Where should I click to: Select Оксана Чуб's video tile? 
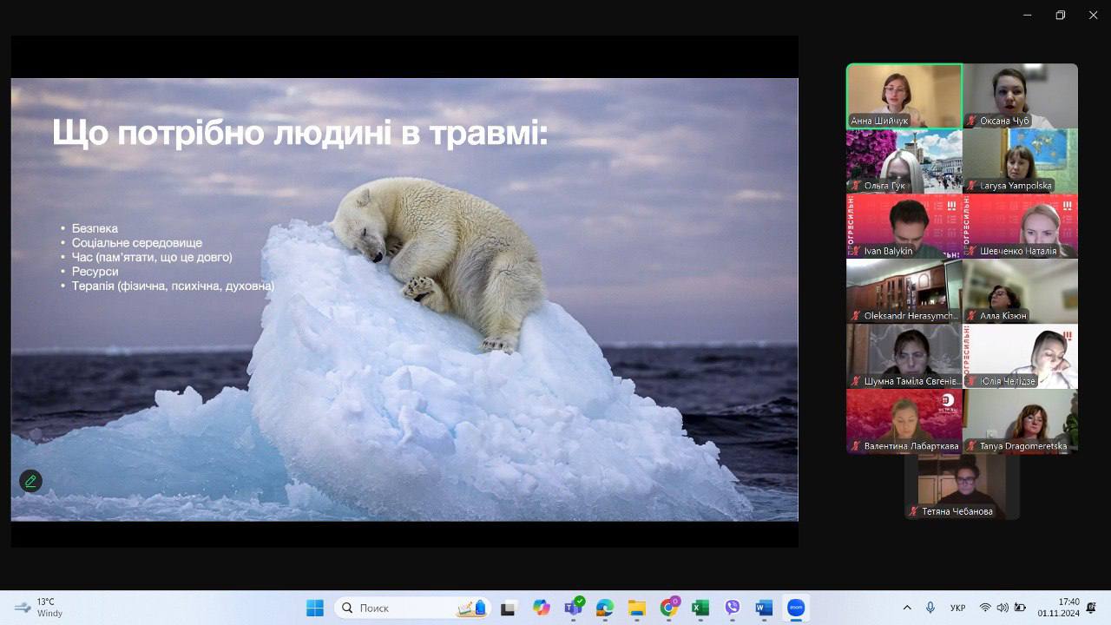(x=1020, y=96)
